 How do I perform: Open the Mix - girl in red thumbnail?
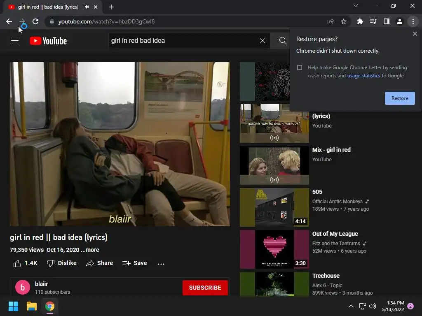tap(274, 165)
